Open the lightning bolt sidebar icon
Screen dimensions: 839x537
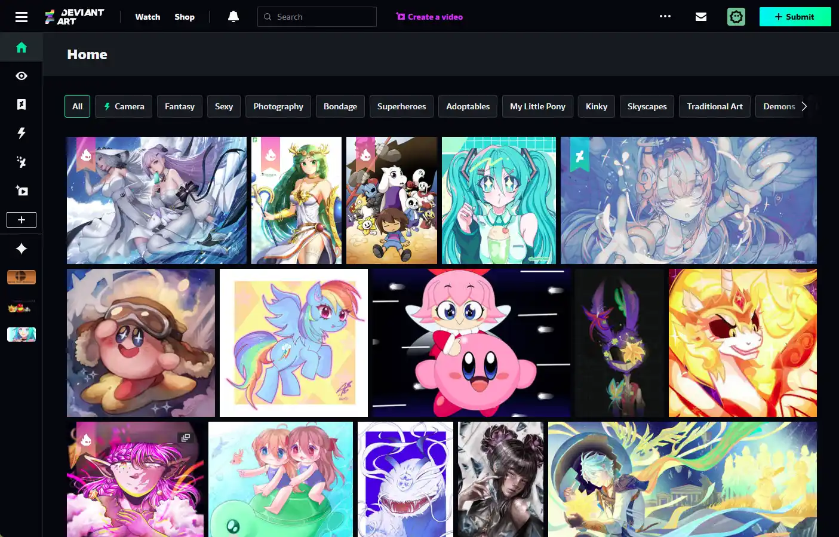click(21, 133)
